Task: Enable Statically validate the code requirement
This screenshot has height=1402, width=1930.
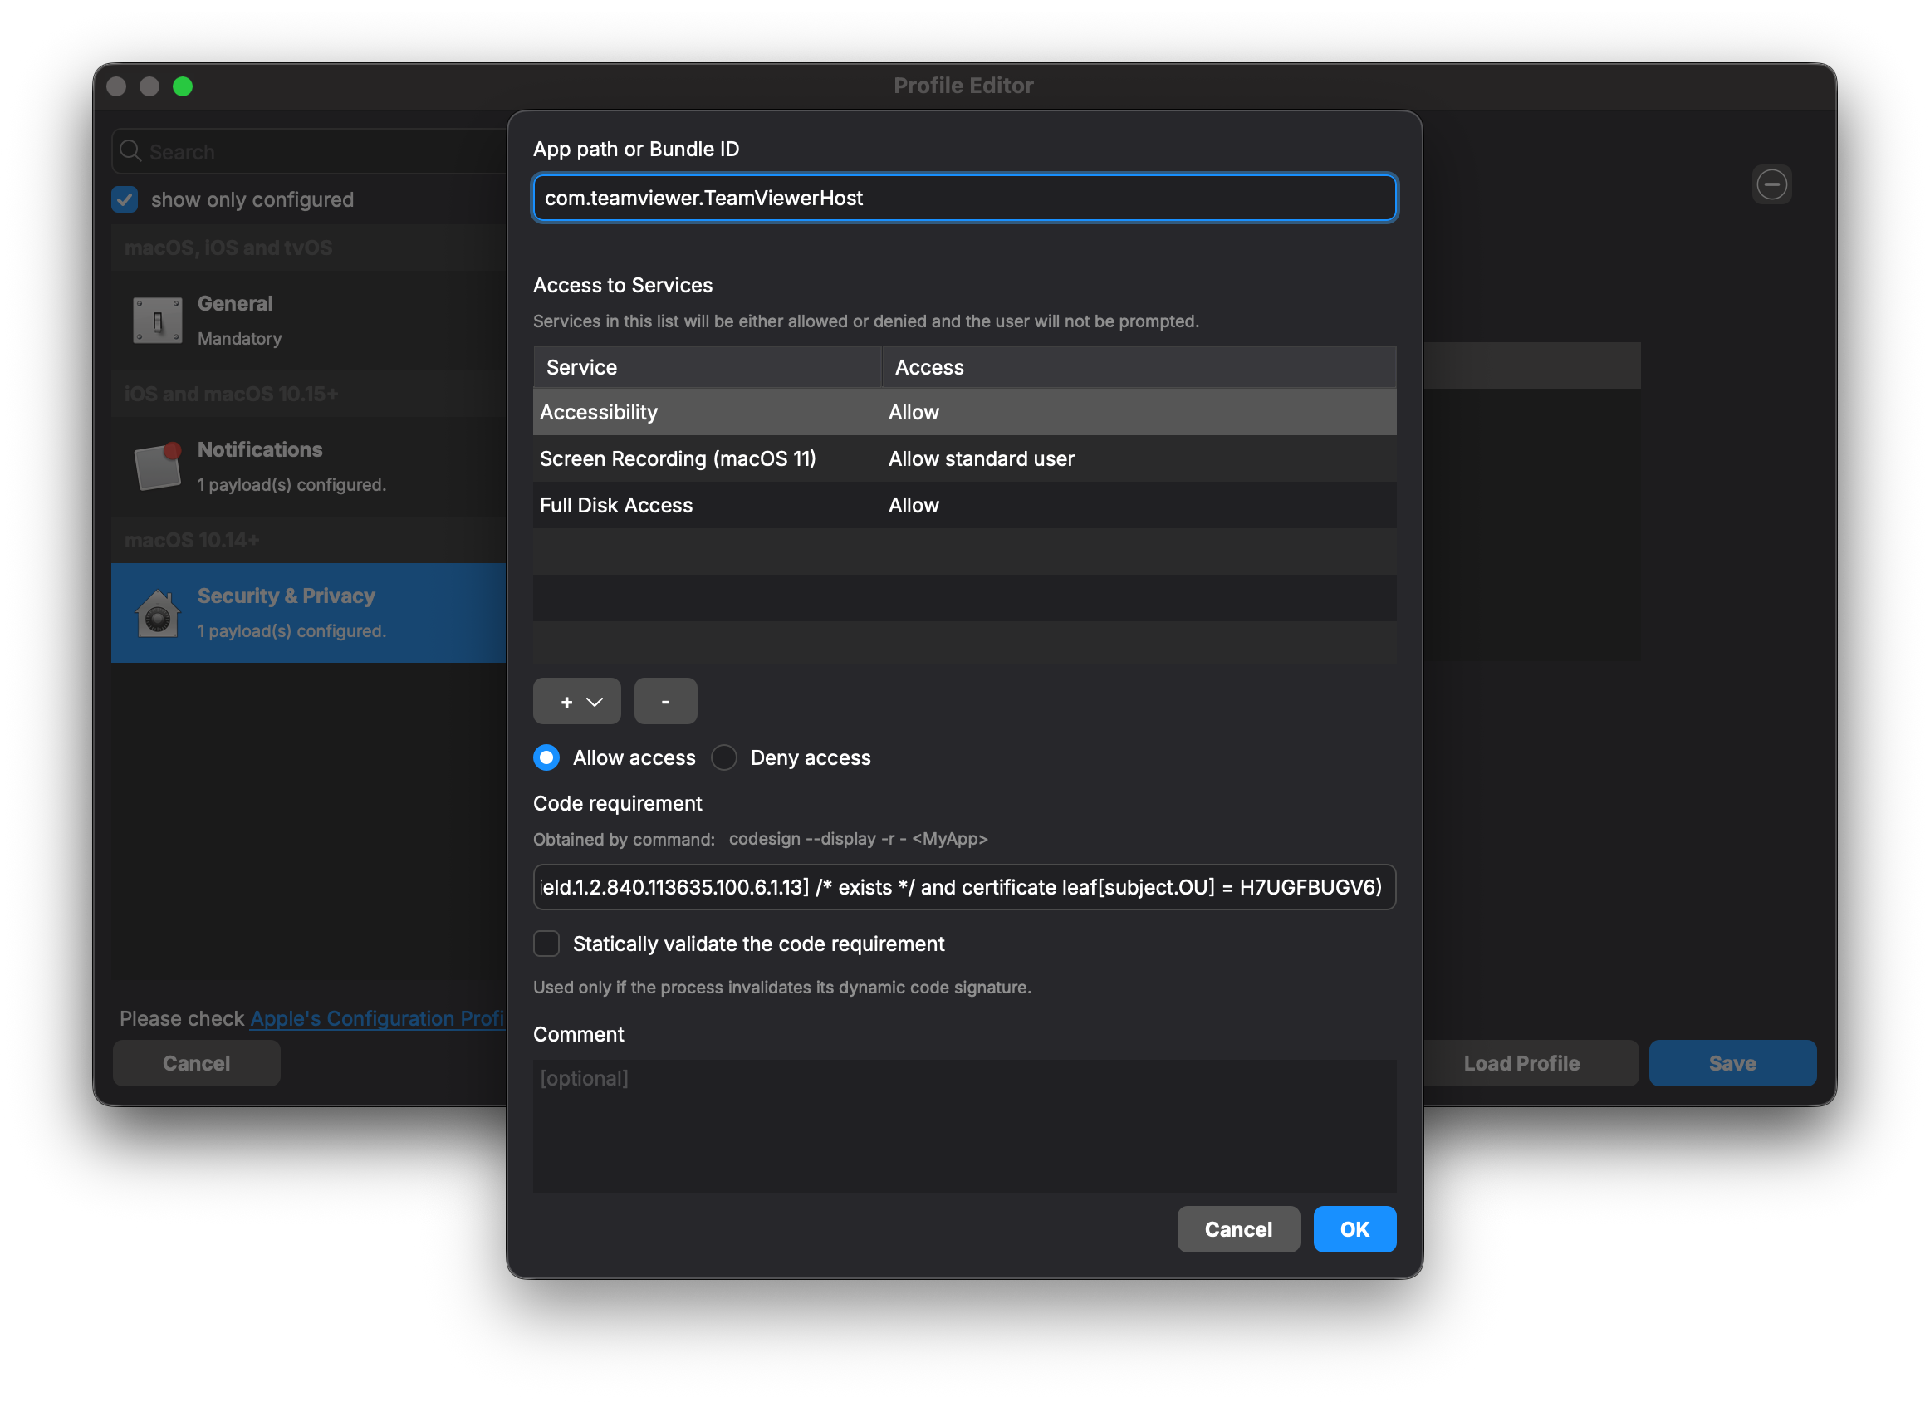Action: coord(546,944)
